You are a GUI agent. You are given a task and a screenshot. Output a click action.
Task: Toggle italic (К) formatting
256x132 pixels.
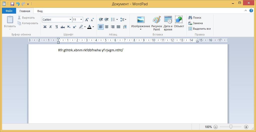pyautogui.click(x=51, y=27)
